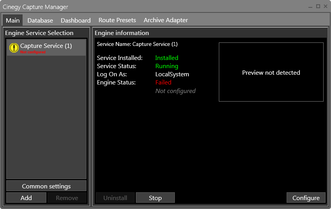The image size is (331, 209).
Task: Add a new engine service
Action: (26, 198)
